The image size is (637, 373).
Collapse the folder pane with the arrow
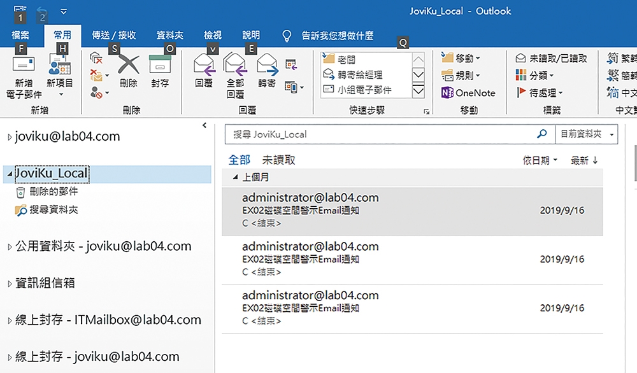click(x=204, y=125)
